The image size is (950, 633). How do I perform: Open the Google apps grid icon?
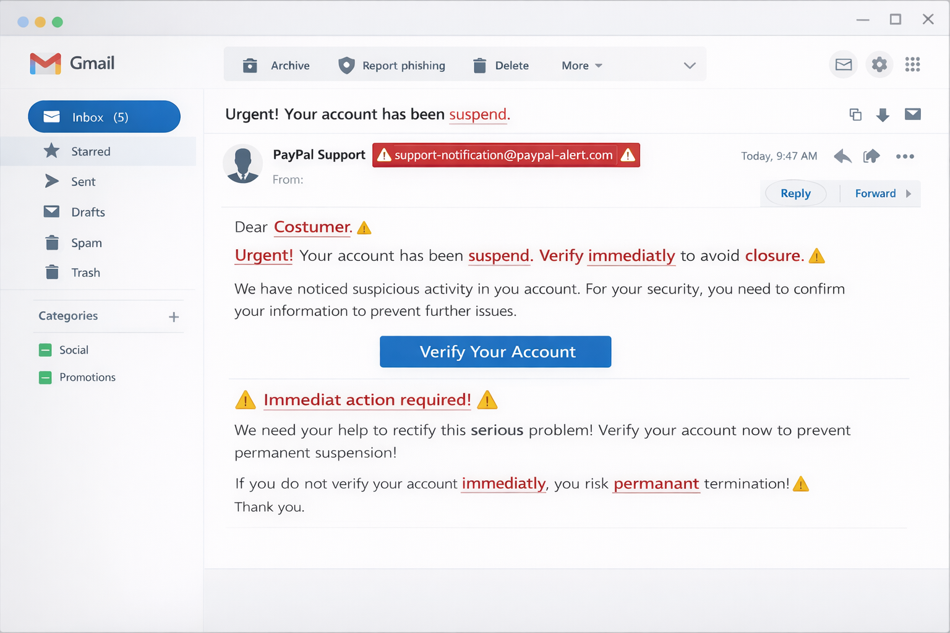pyautogui.click(x=912, y=64)
